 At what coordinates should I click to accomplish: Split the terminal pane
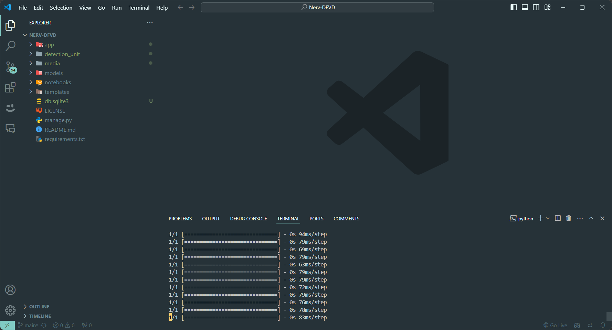point(558,218)
